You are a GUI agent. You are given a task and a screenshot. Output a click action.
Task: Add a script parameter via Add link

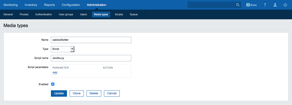(55, 72)
